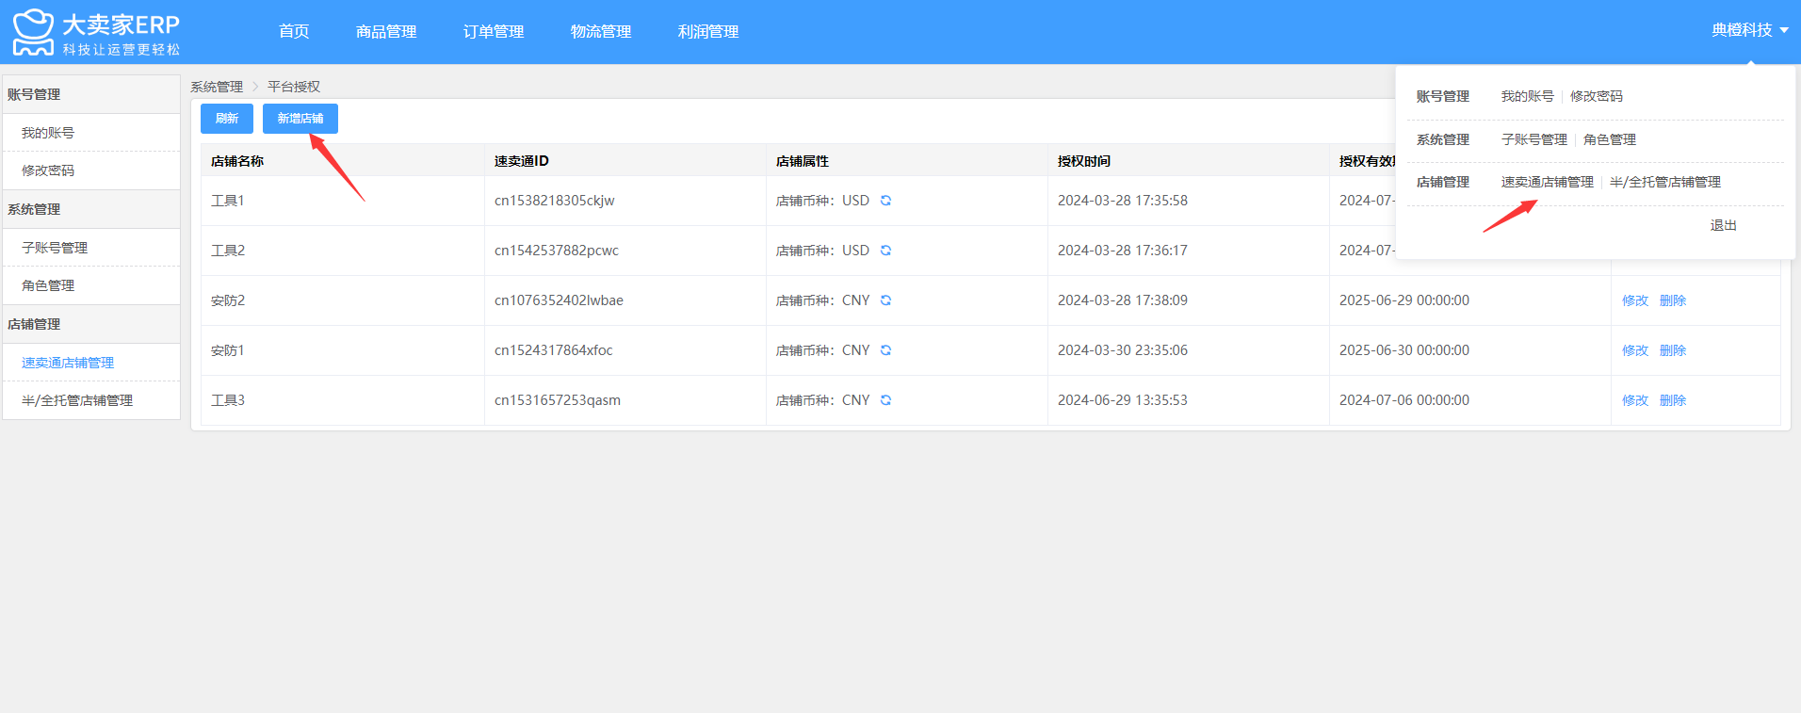
Task: Refresh currency icon for shop 工具2
Action: click(885, 251)
